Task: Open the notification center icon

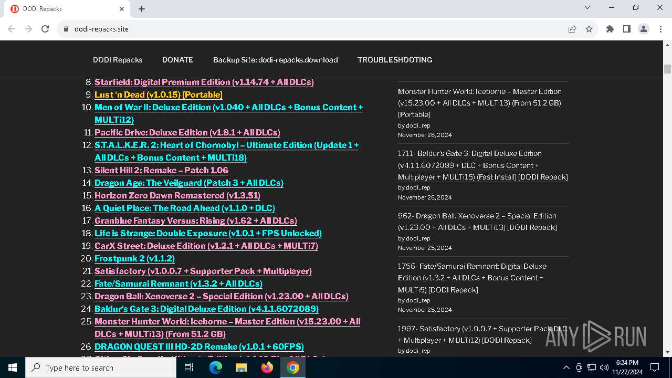Action: click(x=655, y=367)
